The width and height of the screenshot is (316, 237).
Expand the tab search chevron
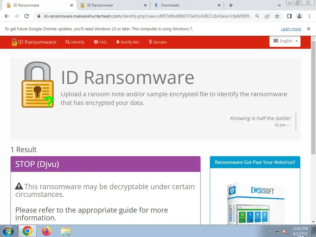point(279,5)
